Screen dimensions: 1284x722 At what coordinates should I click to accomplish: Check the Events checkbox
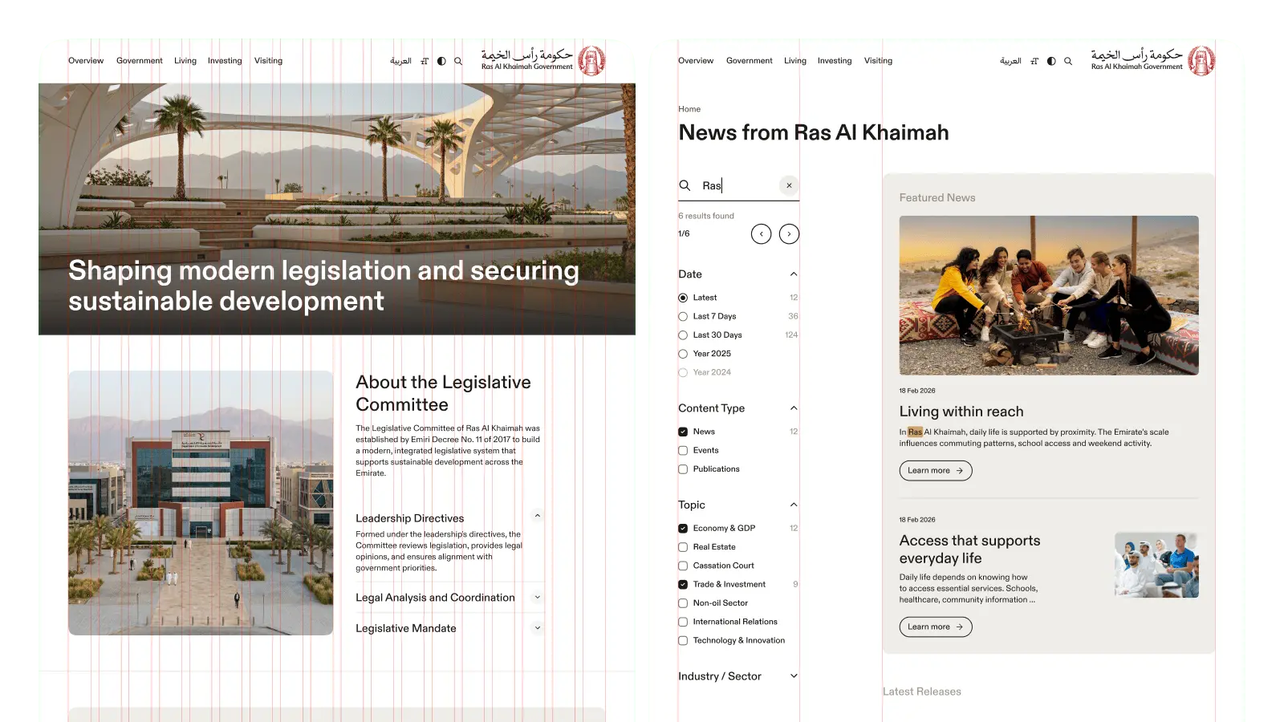683,450
